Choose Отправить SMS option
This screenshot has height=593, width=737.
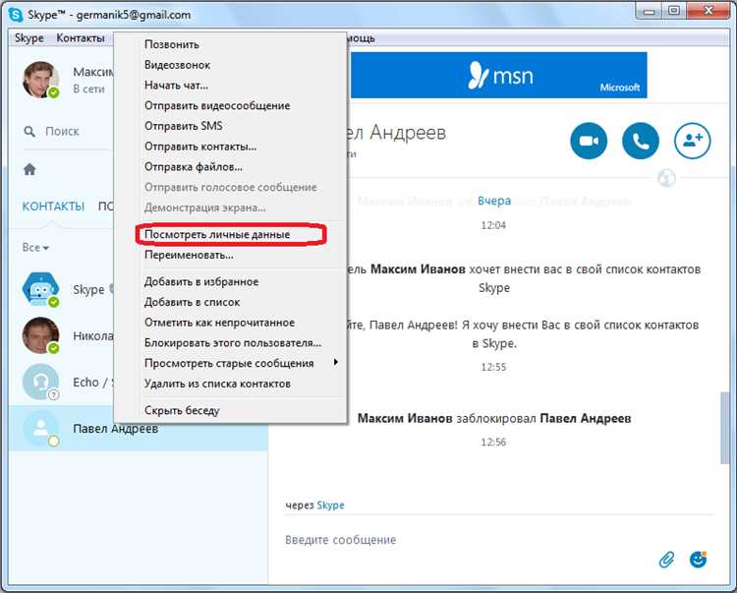pyautogui.click(x=184, y=126)
